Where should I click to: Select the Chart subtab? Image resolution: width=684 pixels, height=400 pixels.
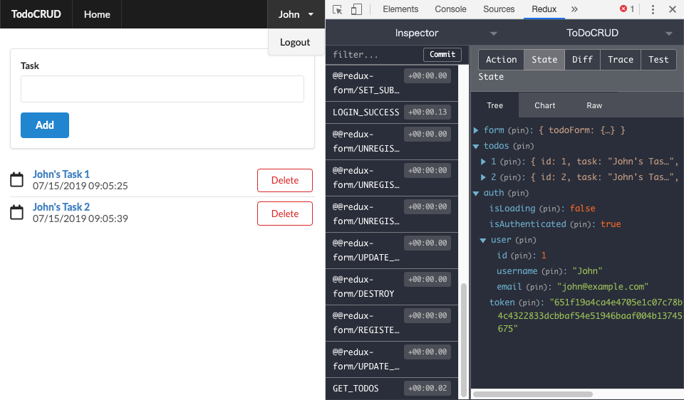coord(545,105)
